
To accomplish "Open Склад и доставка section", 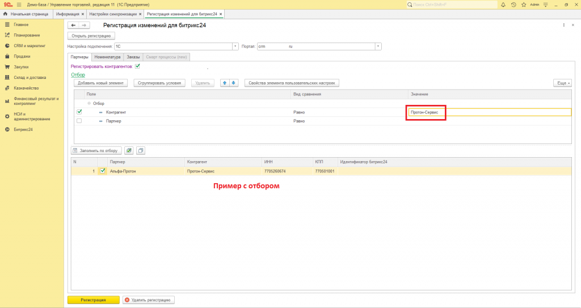I will pyautogui.click(x=30, y=78).
